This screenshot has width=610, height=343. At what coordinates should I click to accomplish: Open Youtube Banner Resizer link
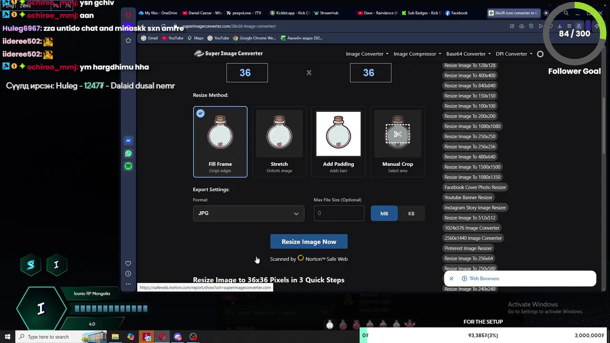[468, 197]
